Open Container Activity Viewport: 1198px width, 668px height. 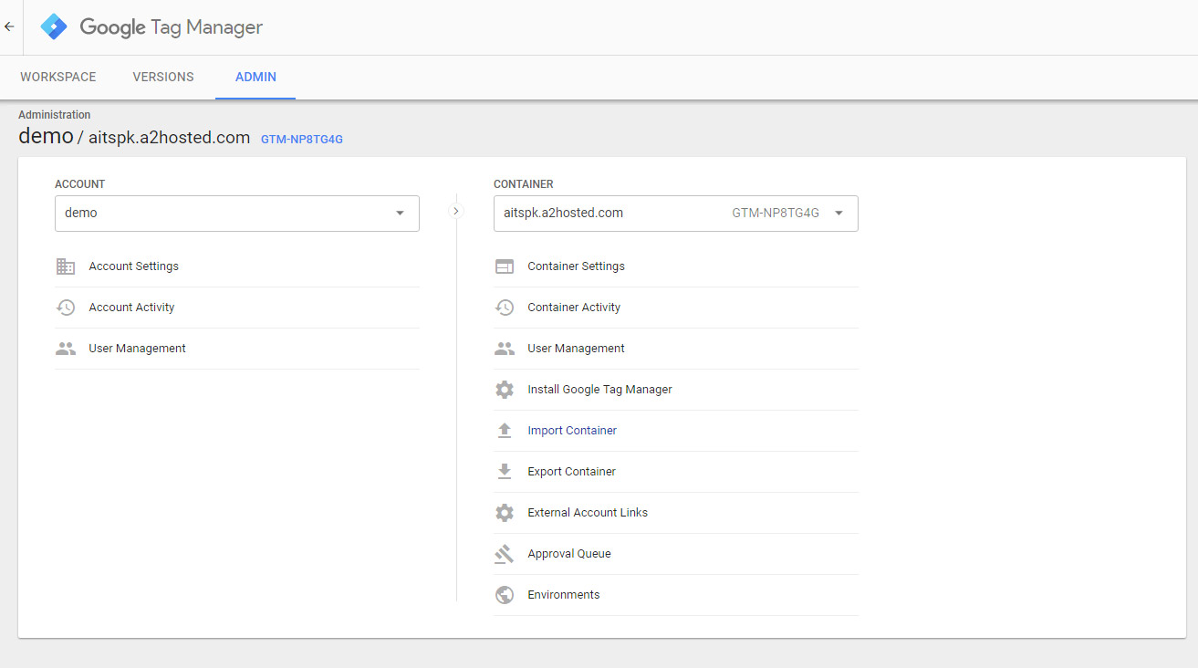click(x=676, y=308)
